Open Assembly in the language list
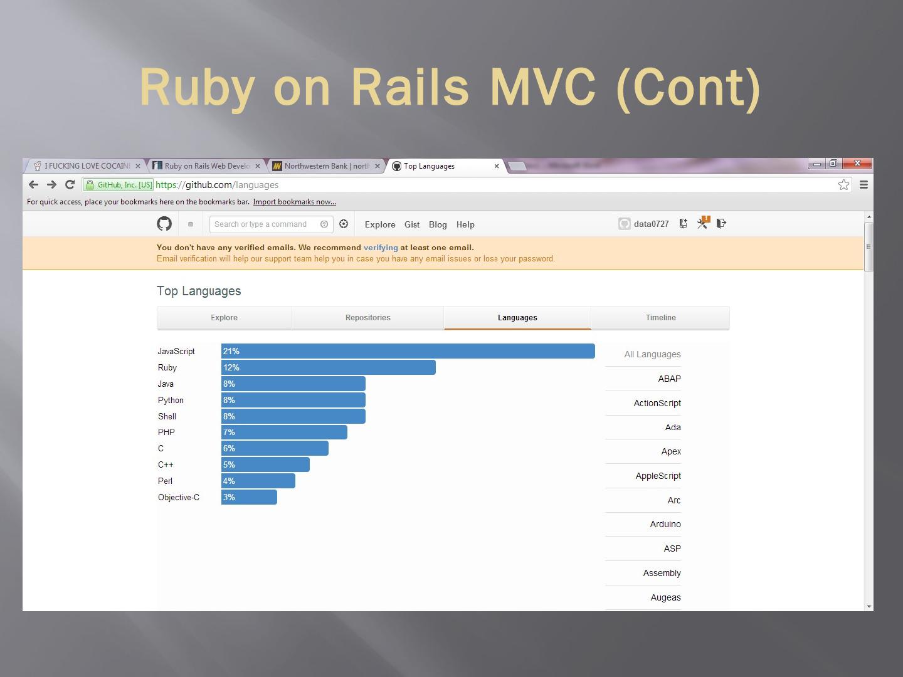The height and width of the screenshot is (677, 903). (x=662, y=573)
